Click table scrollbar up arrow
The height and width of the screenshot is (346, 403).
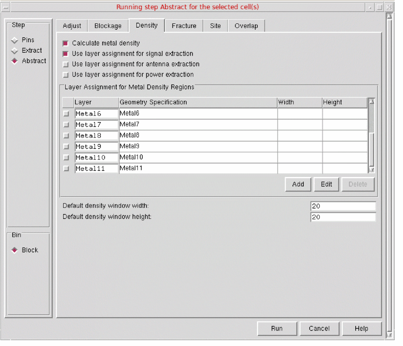tap(371, 101)
